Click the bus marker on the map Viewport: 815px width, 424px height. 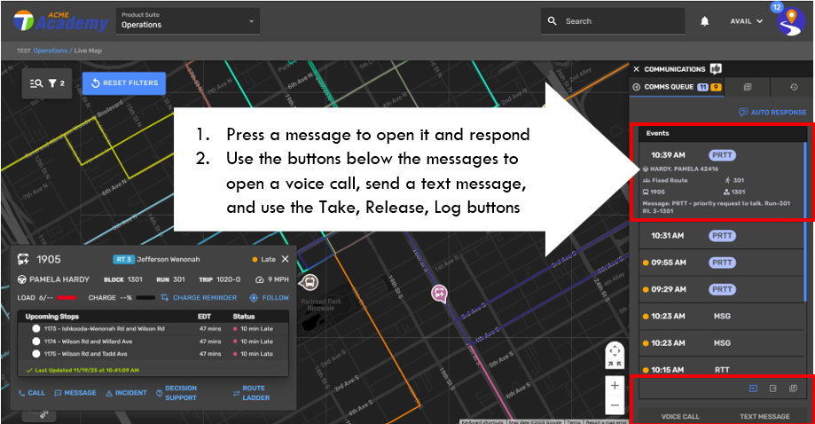click(309, 282)
